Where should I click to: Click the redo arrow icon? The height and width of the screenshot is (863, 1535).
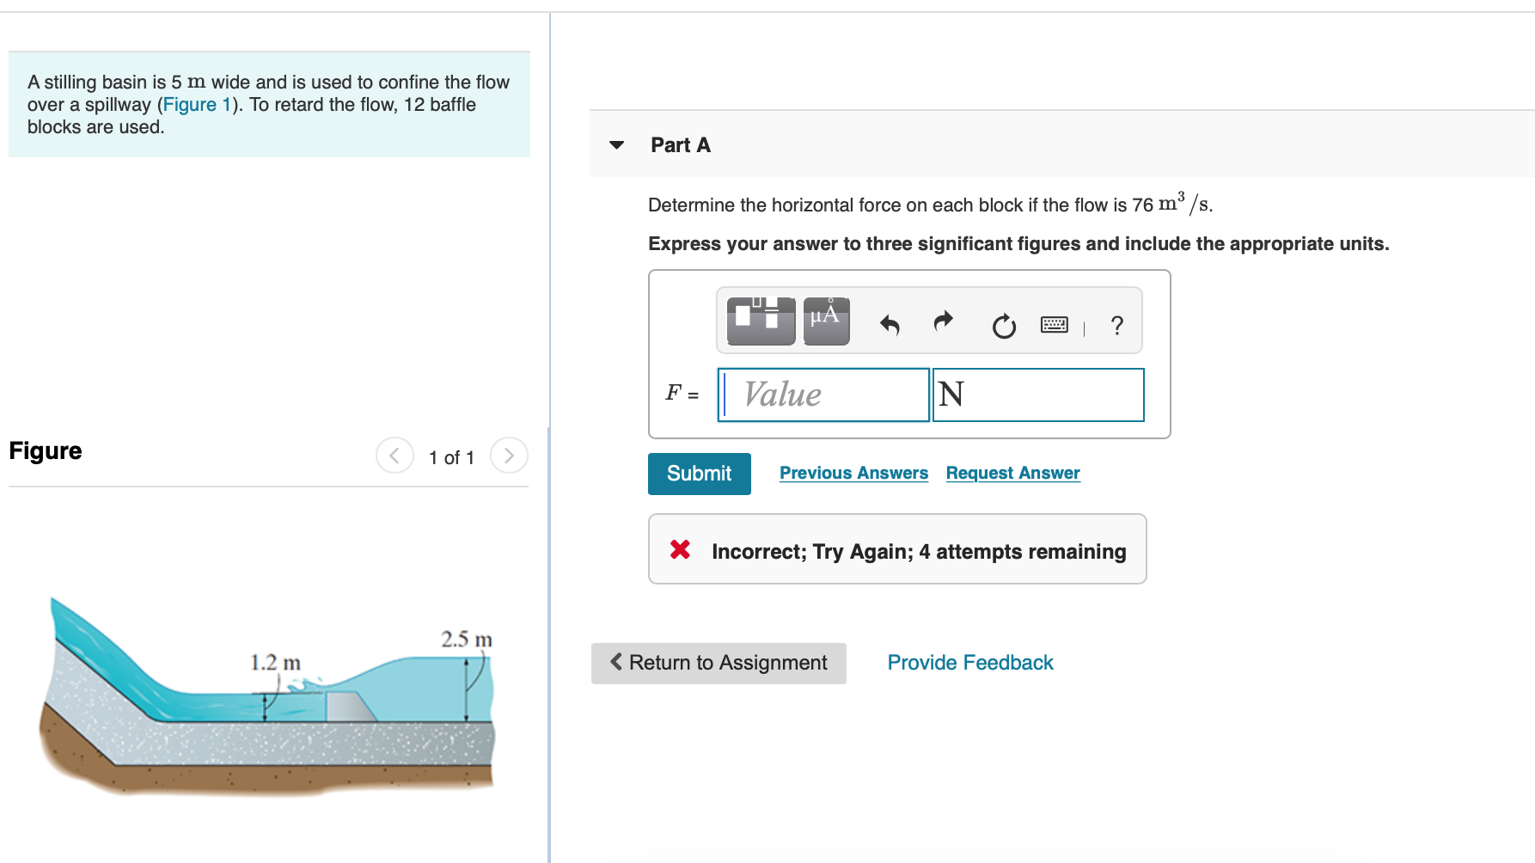click(x=944, y=321)
